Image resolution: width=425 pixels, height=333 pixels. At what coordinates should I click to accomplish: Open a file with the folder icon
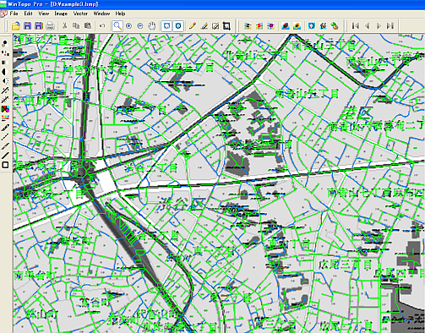tap(16, 26)
